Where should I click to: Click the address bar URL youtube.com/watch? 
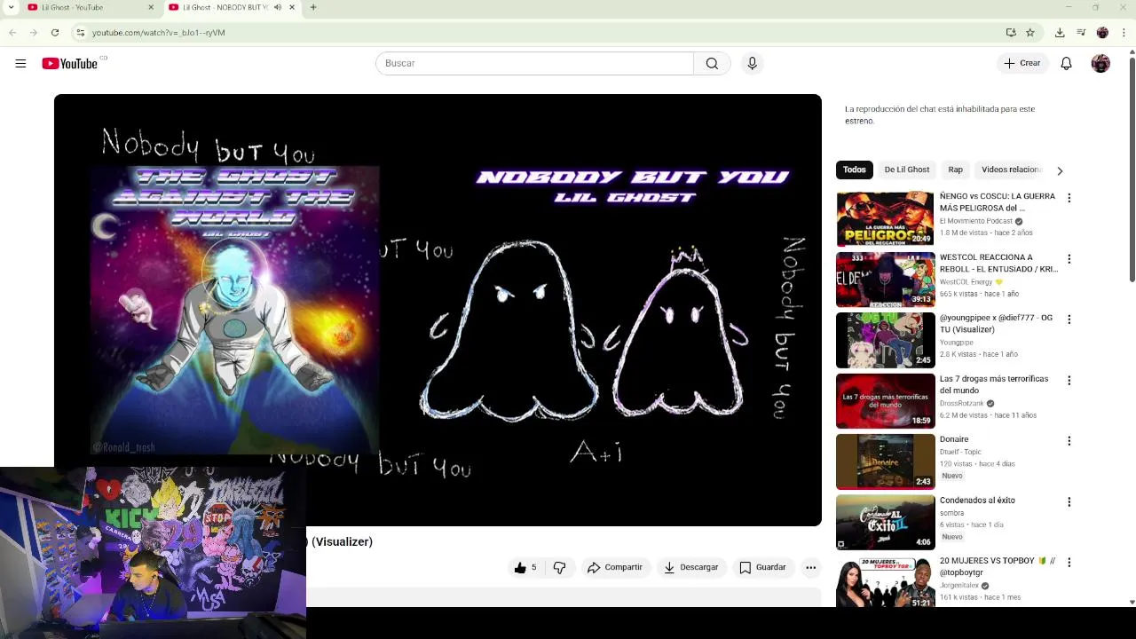[x=158, y=32]
